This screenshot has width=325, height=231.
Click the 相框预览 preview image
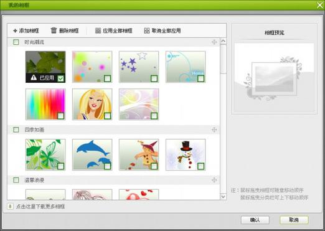pyautogui.click(x=274, y=77)
